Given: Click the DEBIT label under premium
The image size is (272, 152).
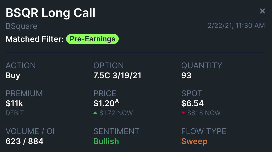Looking at the screenshot, I should (15, 113).
